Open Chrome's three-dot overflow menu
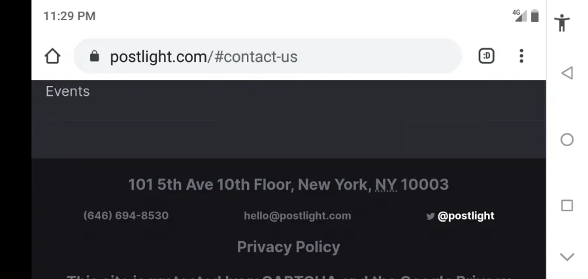The width and height of the screenshot is (588, 279). pyautogui.click(x=521, y=56)
